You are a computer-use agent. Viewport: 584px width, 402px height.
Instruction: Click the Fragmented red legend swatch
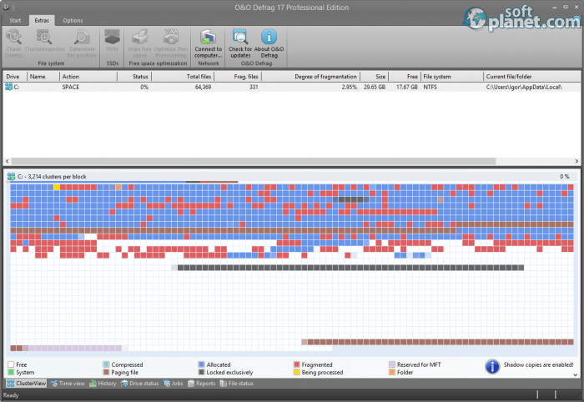pyautogui.click(x=297, y=364)
